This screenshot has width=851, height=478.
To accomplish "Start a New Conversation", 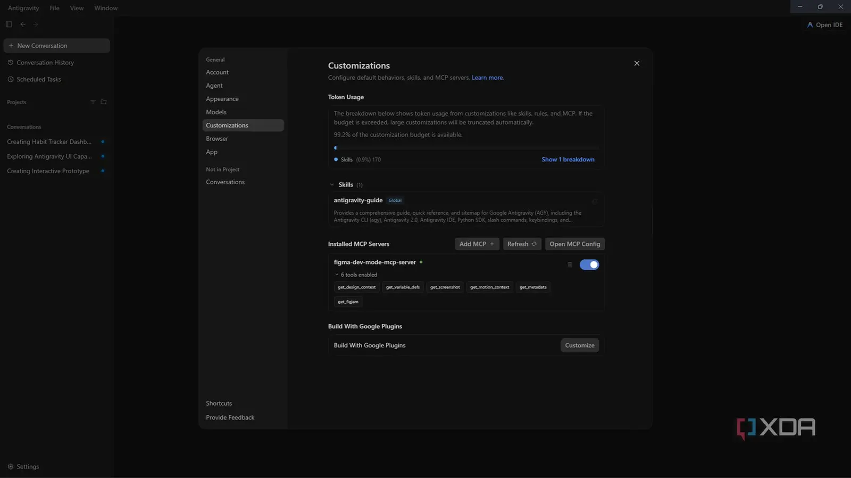I will 57,46.
